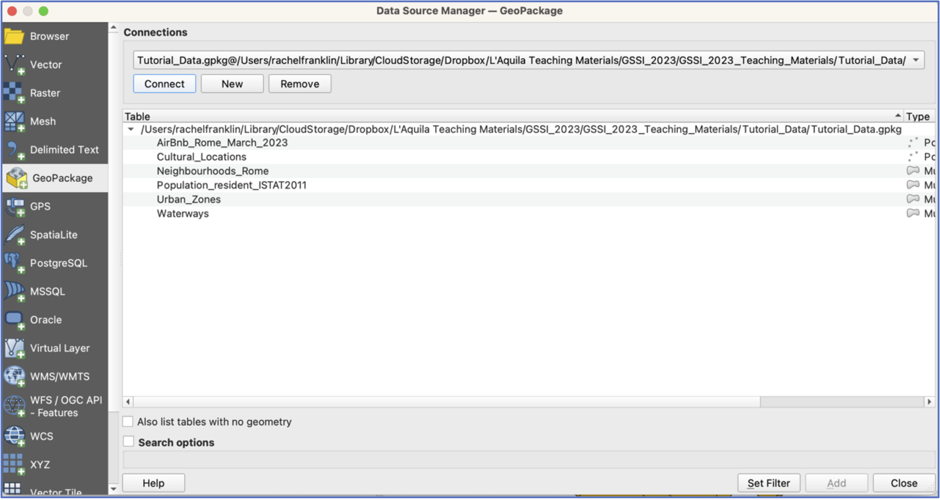This screenshot has height=500, width=940.
Task: Open the Tutorial_Data.gpkg connections dropdown
Action: (528, 60)
